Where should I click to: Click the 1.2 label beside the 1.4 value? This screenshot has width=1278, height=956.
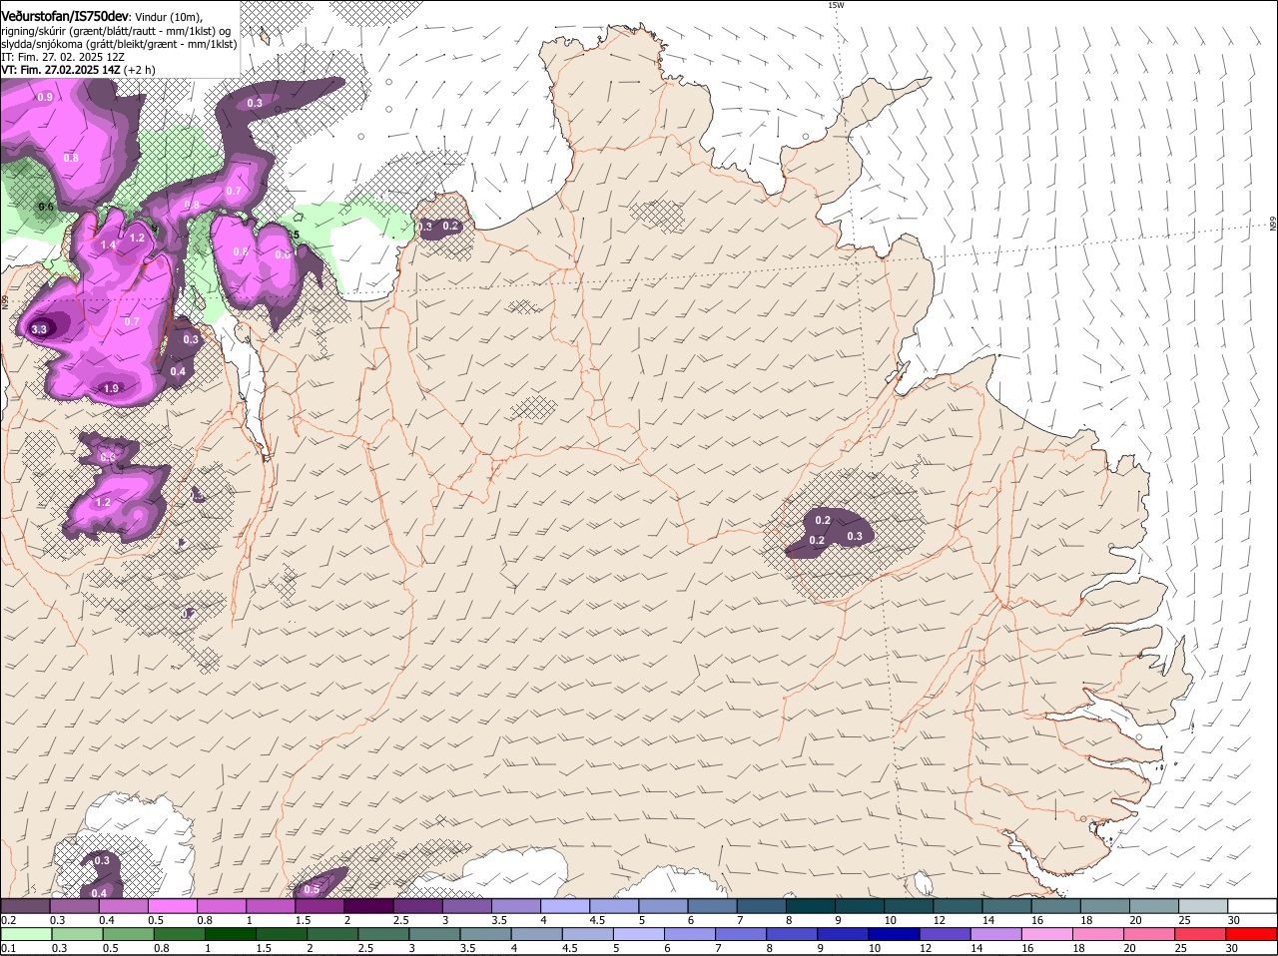138,238
